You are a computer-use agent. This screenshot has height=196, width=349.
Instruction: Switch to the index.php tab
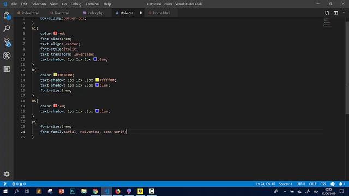(95, 13)
